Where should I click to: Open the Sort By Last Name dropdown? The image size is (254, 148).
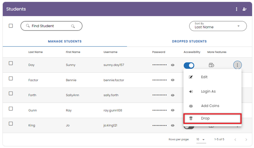pyautogui.click(x=218, y=26)
